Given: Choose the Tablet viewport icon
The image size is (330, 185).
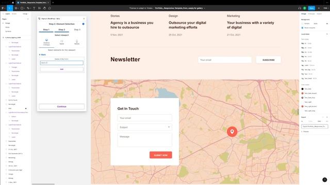Looking at the screenshot, I should click(x=62, y=41).
